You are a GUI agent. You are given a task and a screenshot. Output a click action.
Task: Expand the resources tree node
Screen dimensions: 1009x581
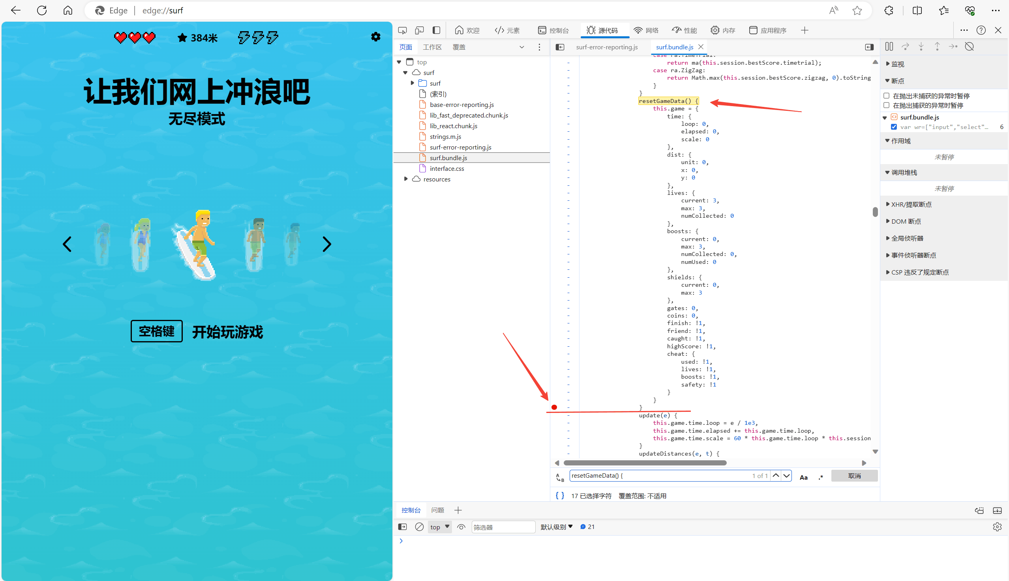(x=406, y=179)
